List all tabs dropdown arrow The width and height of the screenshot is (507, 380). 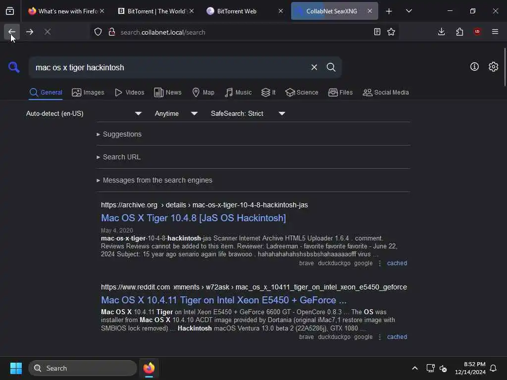pos(409,11)
